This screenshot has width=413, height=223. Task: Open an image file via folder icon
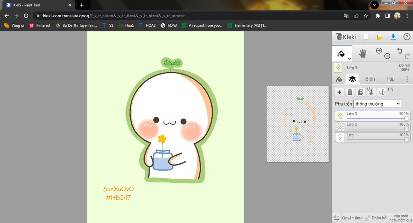[380, 37]
